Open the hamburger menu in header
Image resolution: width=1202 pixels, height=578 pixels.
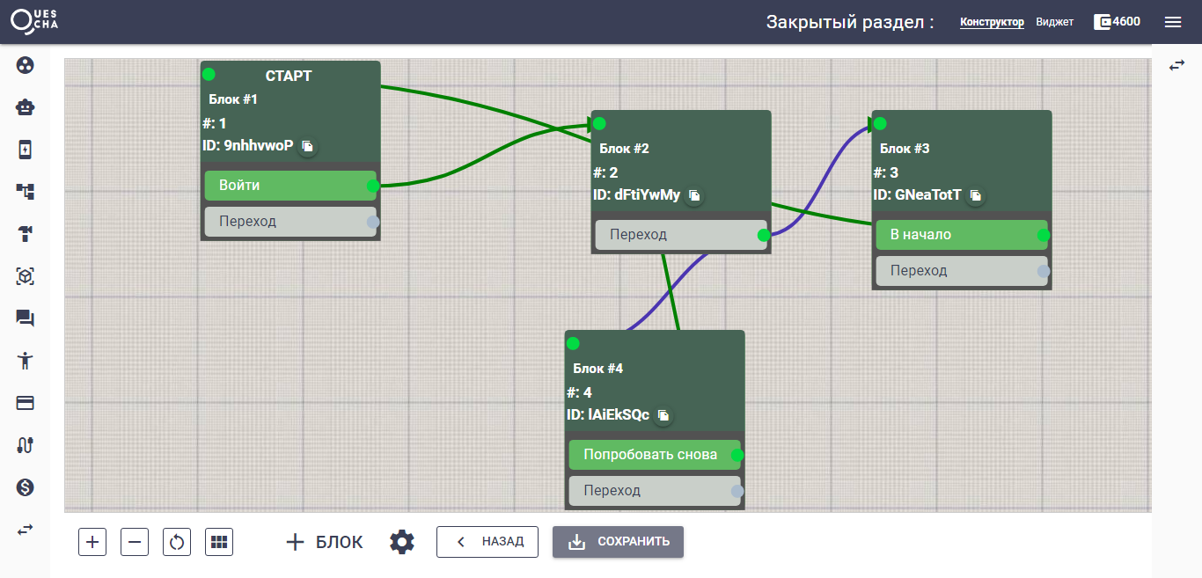click(x=1173, y=22)
